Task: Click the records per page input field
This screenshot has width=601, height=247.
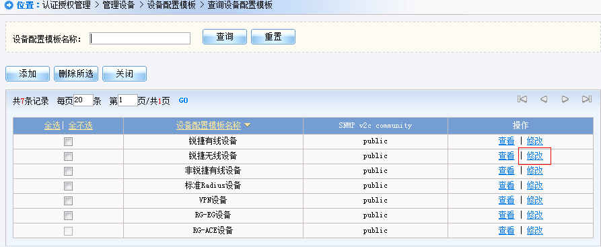Action: [x=83, y=100]
